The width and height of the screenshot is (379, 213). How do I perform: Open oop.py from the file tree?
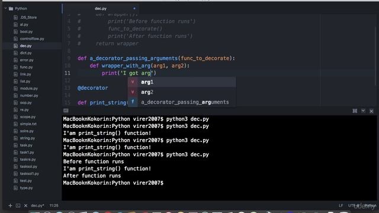(x=25, y=102)
